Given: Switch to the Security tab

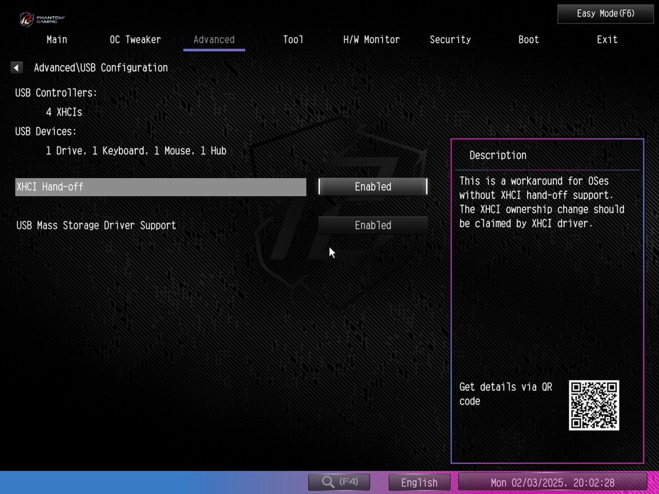Looking at the screenshot, I should [450, 40].
